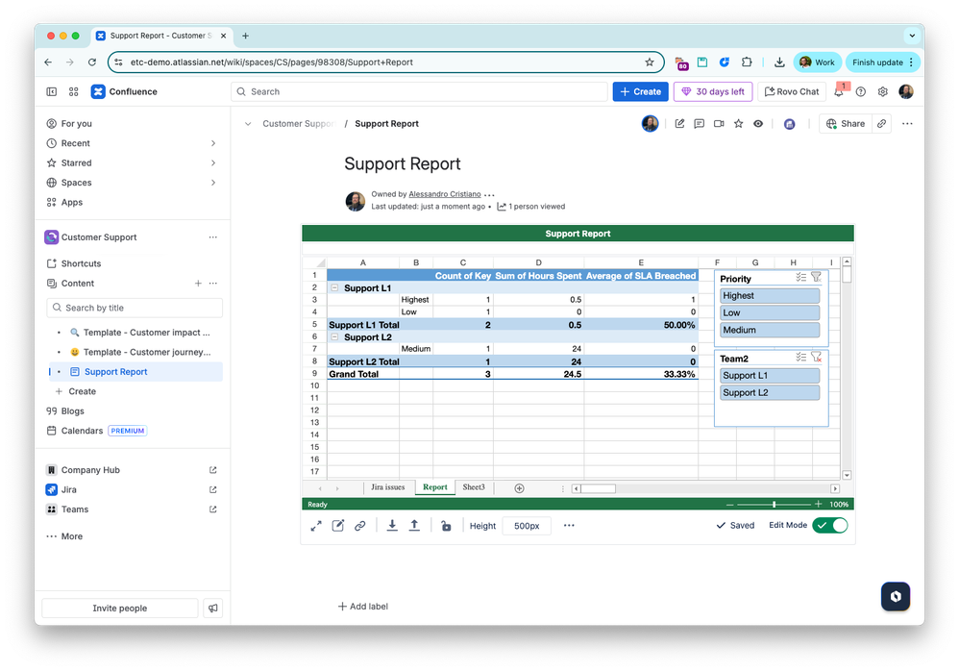This screenshot has height=671, width=959.
Task: Switch to the Sheet3 tab
Action: click(474, 487)
